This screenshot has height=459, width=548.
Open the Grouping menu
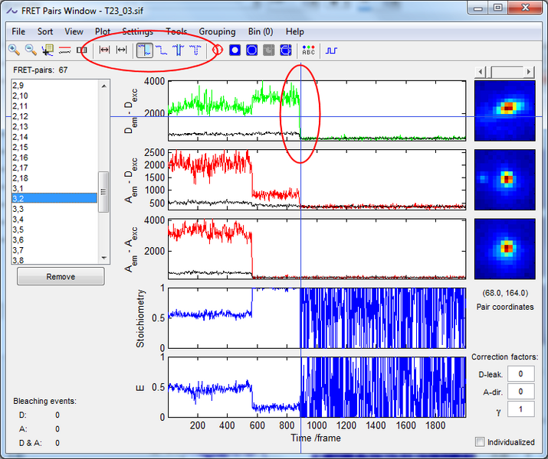[x=217, y=31]
